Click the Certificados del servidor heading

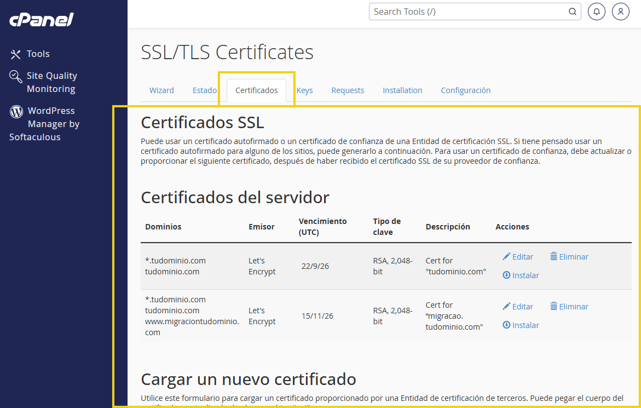pyautogui.click(x=235, y=198)
